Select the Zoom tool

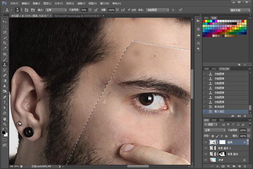5,124
